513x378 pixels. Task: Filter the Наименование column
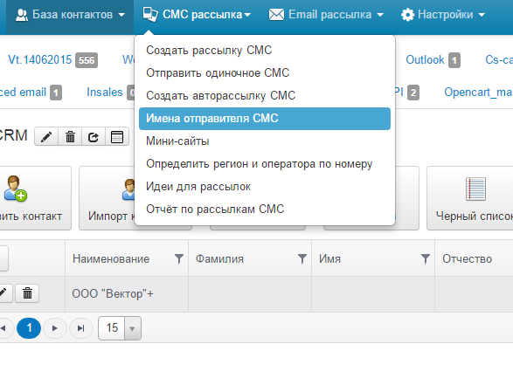click(x=179, y=258)
